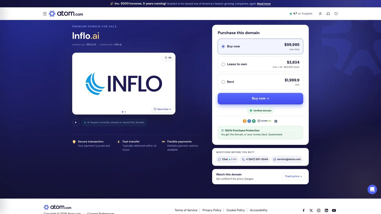Visit Atom's YouTube channel
This screenshot has width=381, height=214.
tap(334, 210)
